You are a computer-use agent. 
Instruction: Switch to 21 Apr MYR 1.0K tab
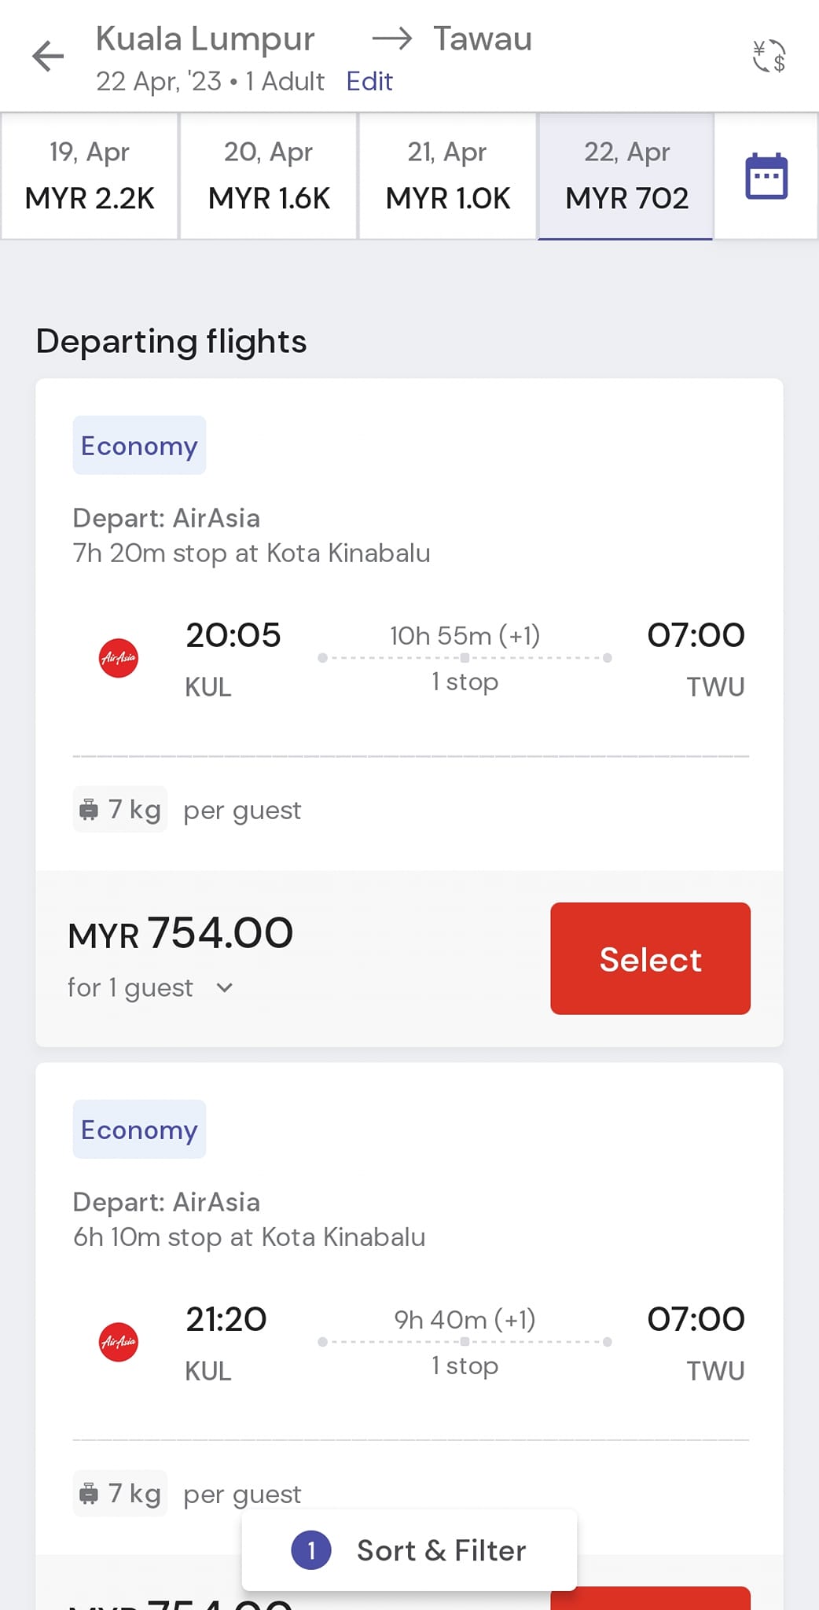pyautogui.click(x=448, y=176)
